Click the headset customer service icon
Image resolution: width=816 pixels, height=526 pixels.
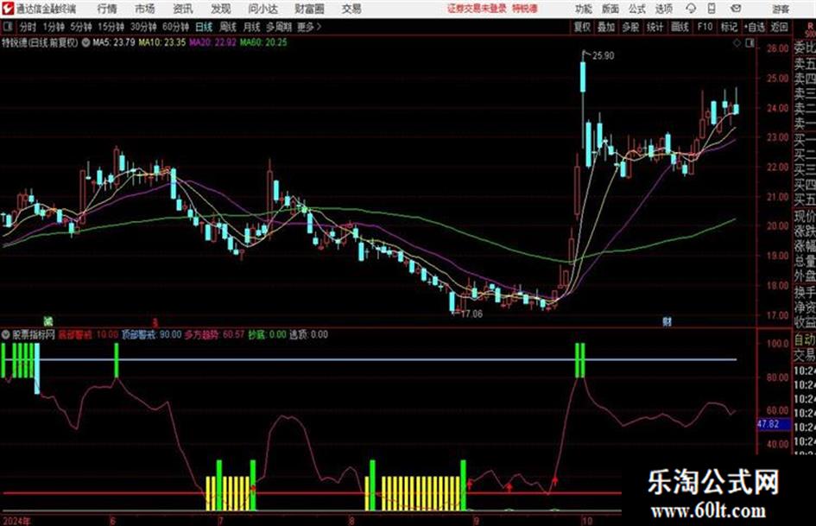(x=691, y=9)
